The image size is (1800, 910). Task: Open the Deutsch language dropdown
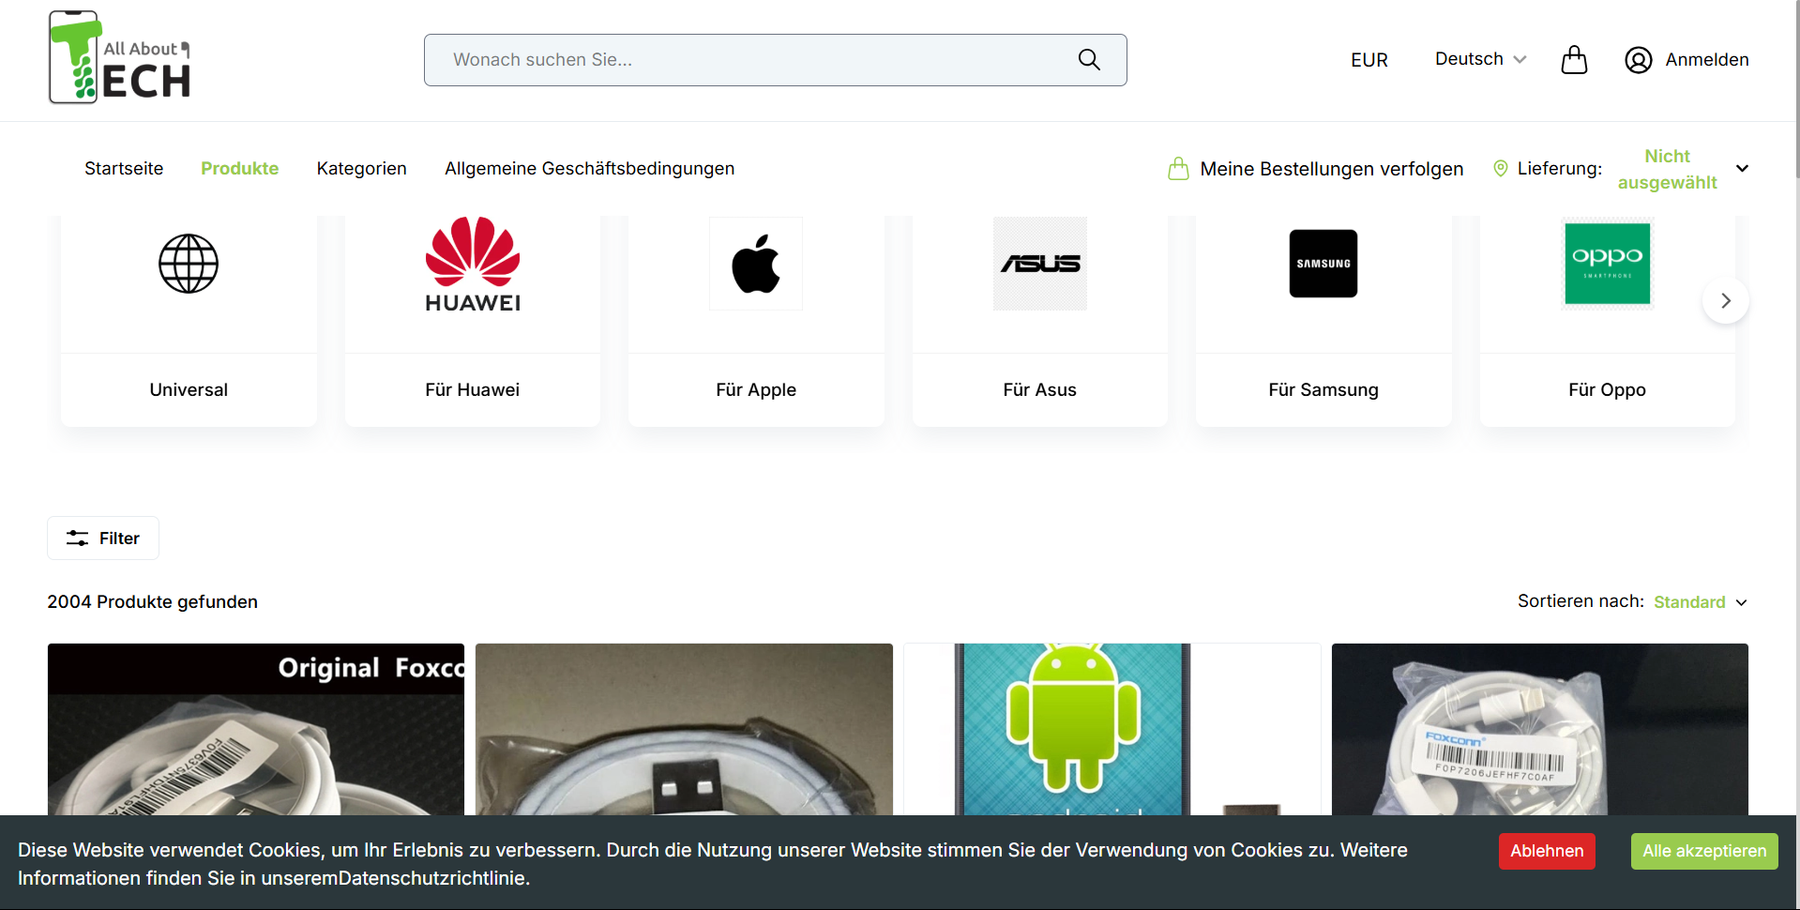click(1481, 59)
